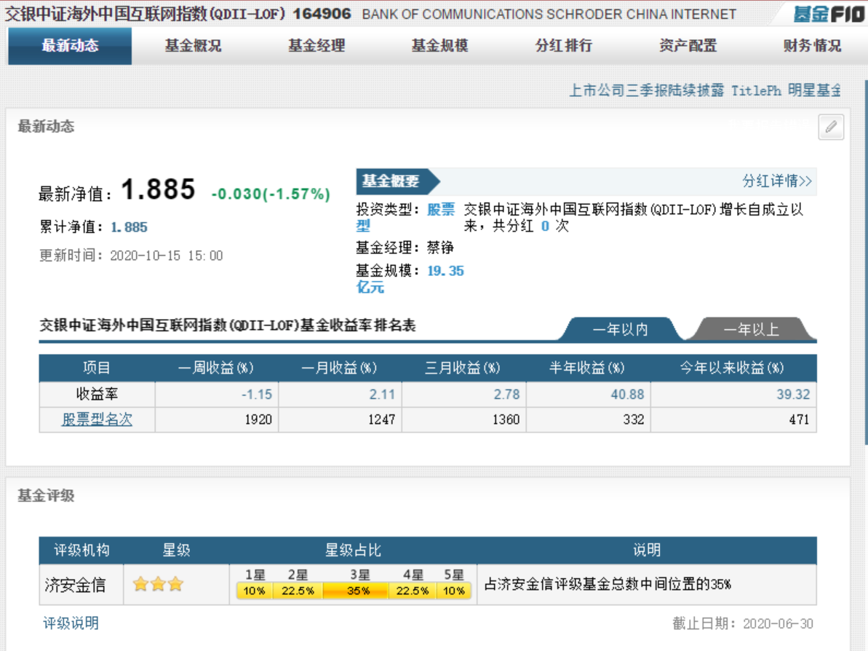Image resolution: width=868 pixels, height=651 pixels.
Task: Click the 截止日期 2020-06-30 text
Action: 743,624
